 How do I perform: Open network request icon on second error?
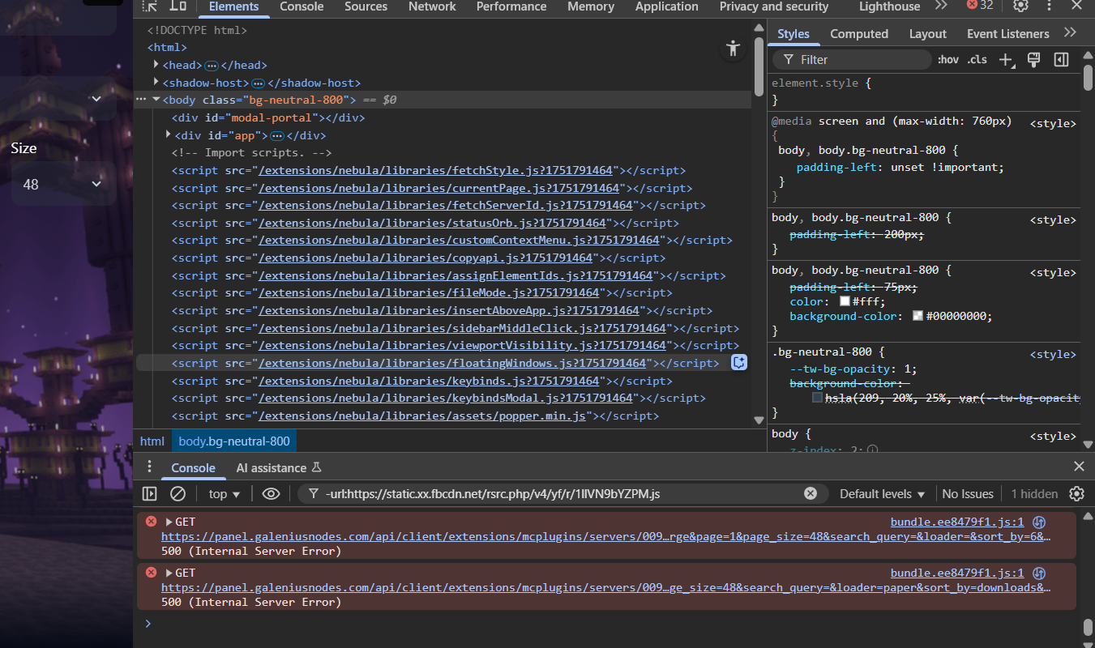coord(1039,573)
